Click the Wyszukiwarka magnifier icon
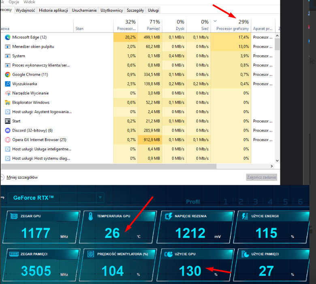 coord(8,84)
